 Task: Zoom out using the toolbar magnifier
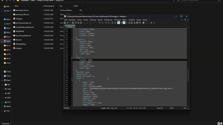109,23
